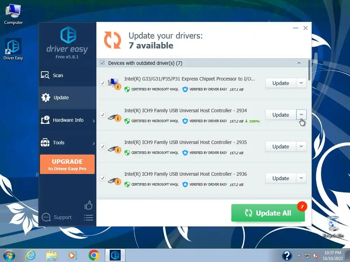Click the Driver Easy logo in sidebar
Viewport: 350px width, 262px height.
(x=68, y=35)
